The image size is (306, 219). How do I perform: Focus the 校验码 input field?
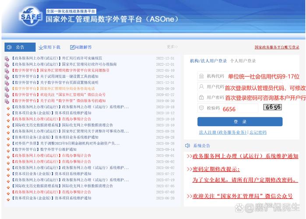click(x=228, y=108)
